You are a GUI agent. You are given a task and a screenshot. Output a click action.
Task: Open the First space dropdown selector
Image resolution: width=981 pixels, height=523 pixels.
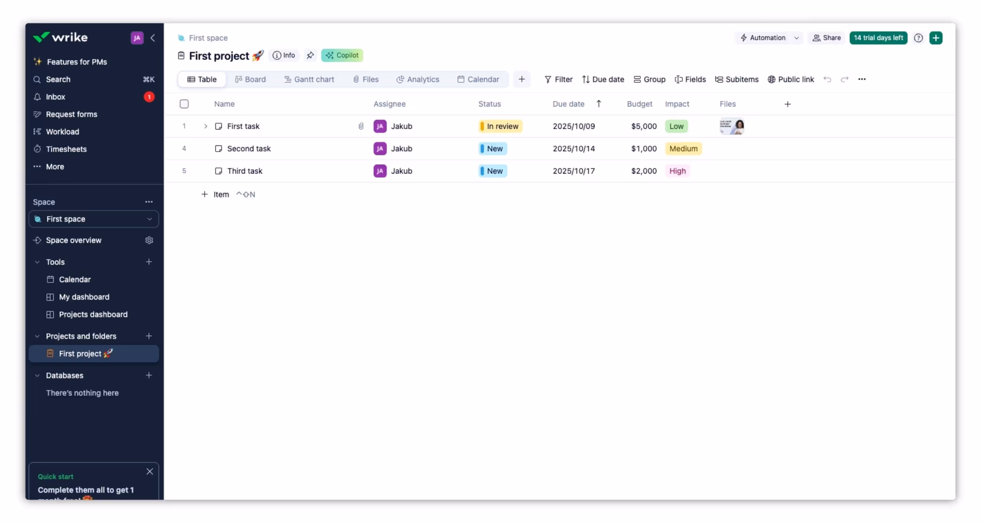(94, 219)
